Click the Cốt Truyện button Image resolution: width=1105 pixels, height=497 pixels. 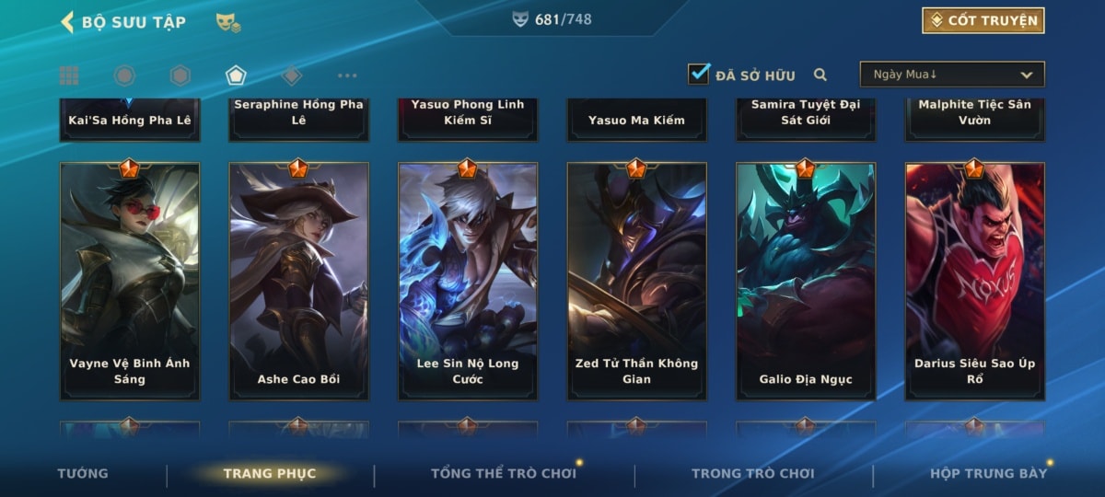pos(983,20)
